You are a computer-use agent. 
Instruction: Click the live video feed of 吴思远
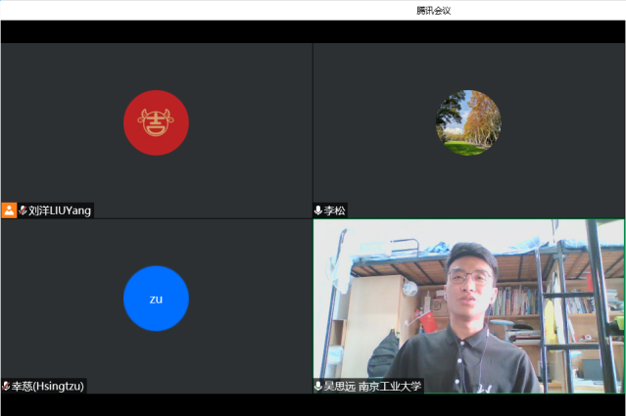click(x=468, y=303)
